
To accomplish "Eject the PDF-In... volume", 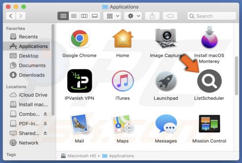I will pyautogui.click(x=45, y=124).
